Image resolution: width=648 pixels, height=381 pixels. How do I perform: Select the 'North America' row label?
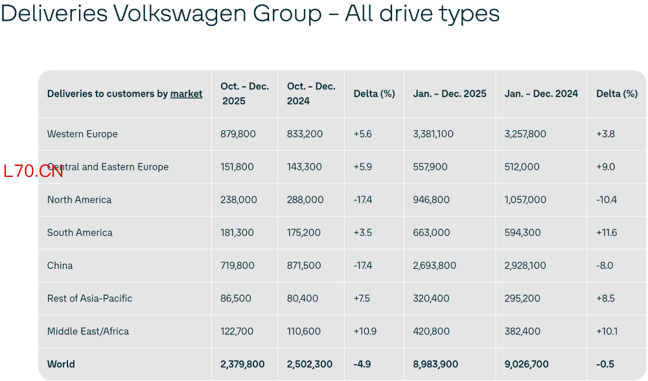pyautogui.click(x=79, y=200)
